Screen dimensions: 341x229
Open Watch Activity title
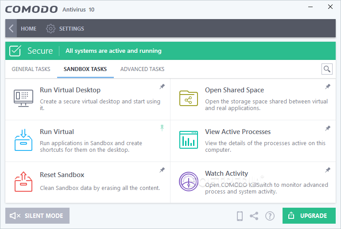(x=226, y=174)
